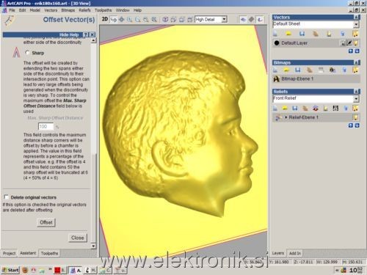
Task: Move relief layer down with arrow icon
Action: (x=357, y=125)
